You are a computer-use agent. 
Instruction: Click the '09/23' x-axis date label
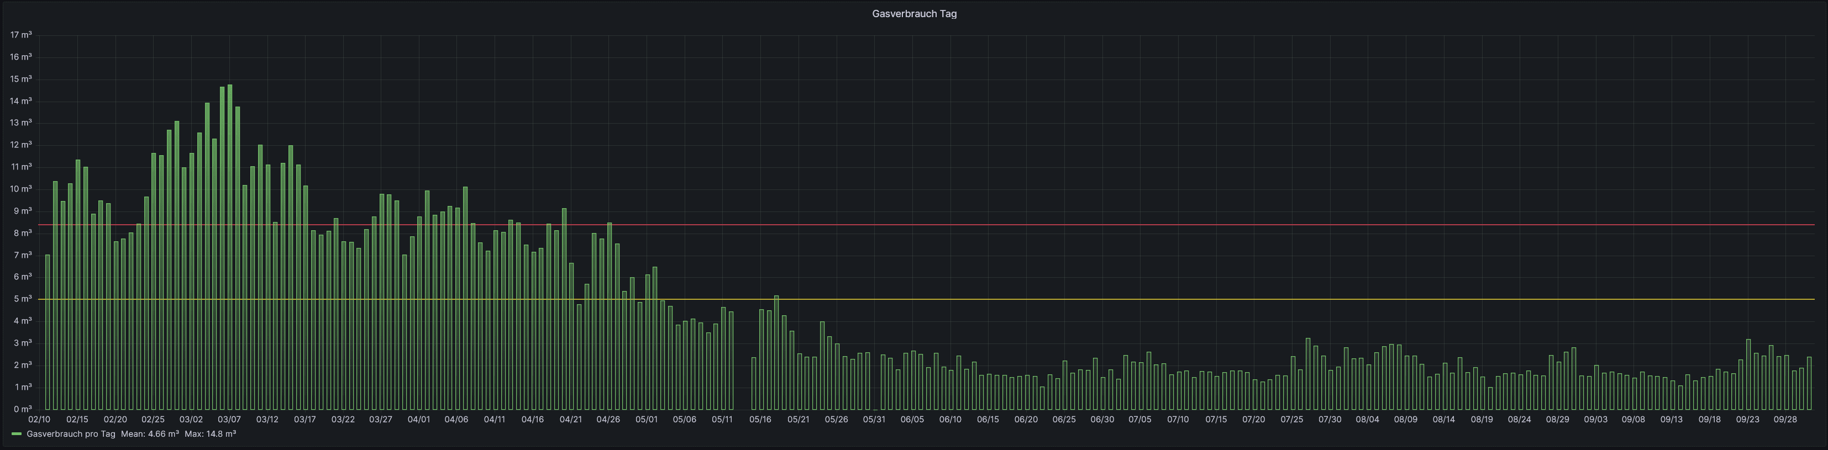(1747, 419)
